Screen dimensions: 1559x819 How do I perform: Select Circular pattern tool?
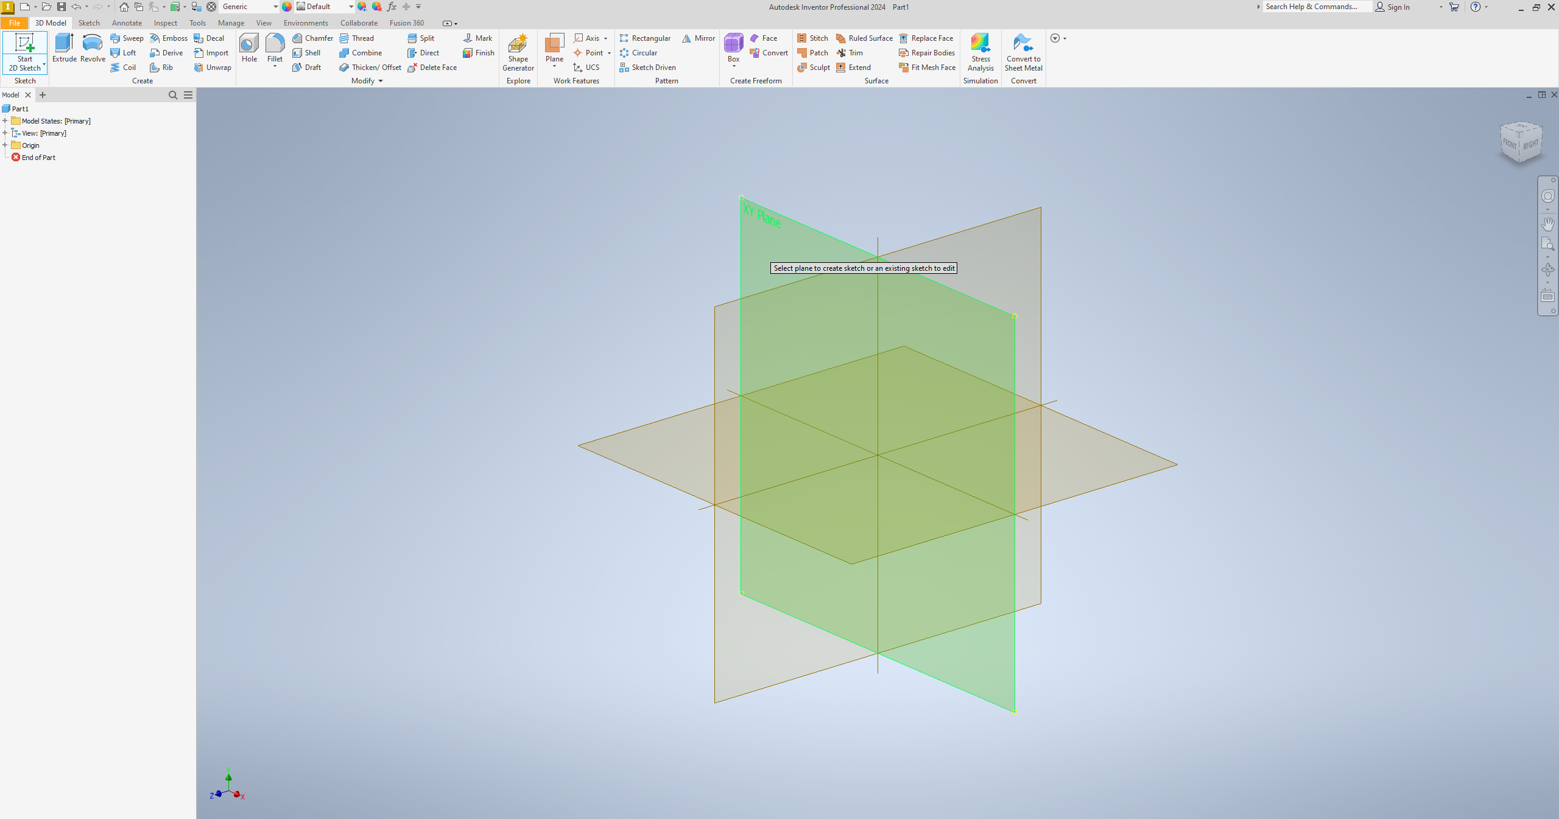[x=638, y=52]
